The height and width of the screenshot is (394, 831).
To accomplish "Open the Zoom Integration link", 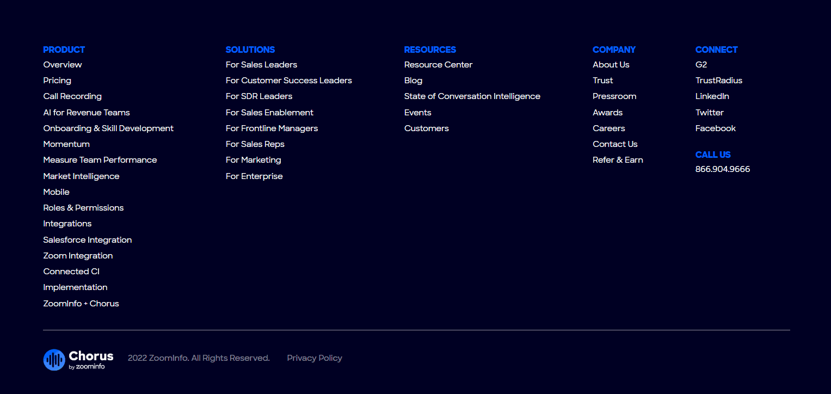I will tap(78, 256).
